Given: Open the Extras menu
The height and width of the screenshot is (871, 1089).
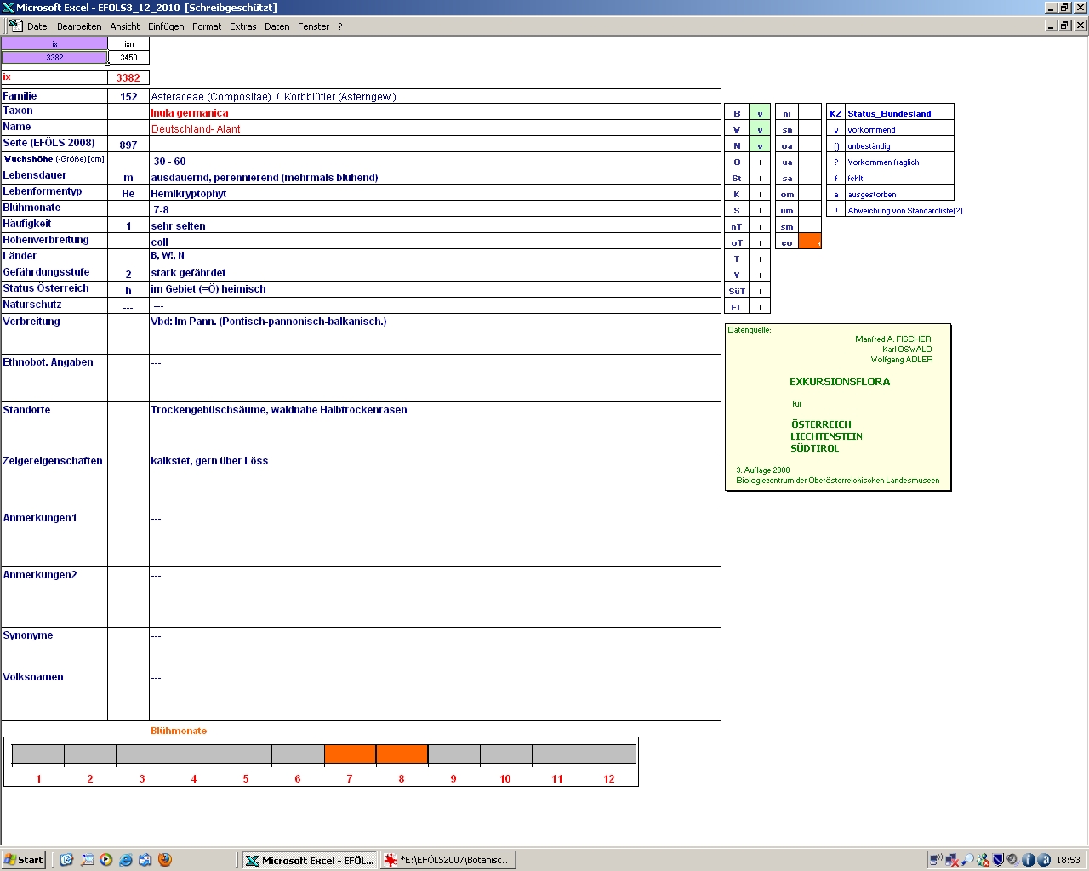Looking at the screenshot, I should point(242,26).
